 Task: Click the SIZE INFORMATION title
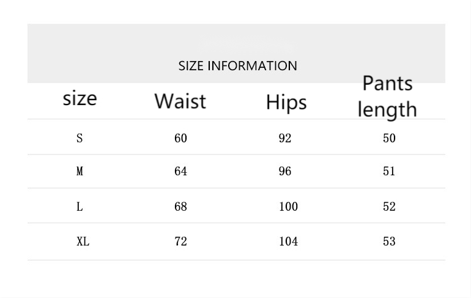tap(237, 66)
